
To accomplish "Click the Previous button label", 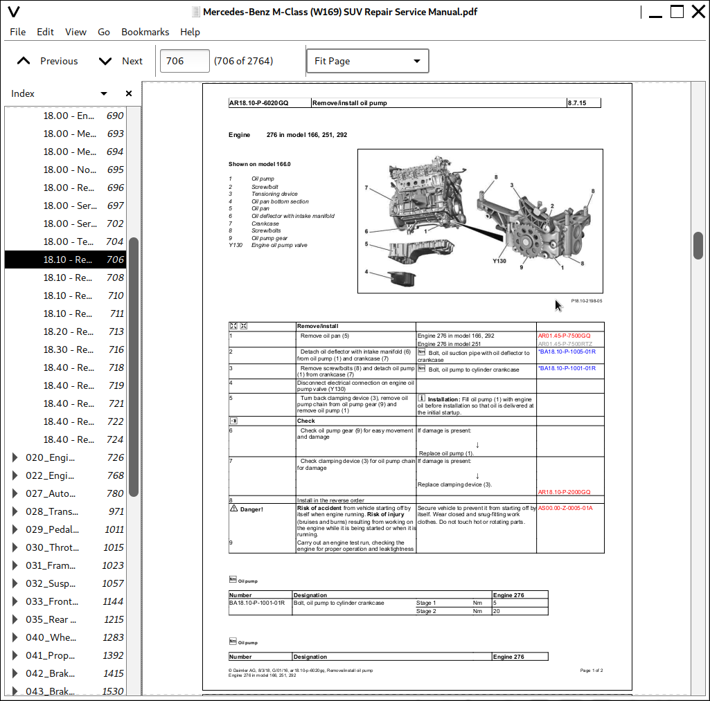I will coord(59,61).
